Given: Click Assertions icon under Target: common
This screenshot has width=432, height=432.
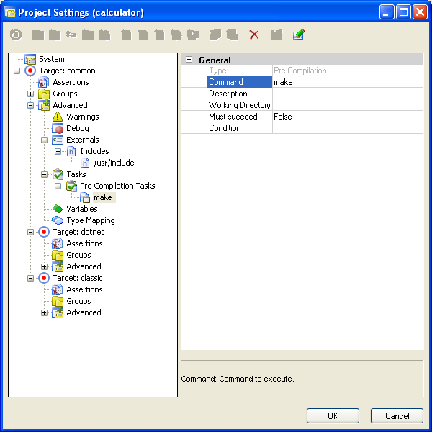Looking at the screenshot, I should pos(44,82).
